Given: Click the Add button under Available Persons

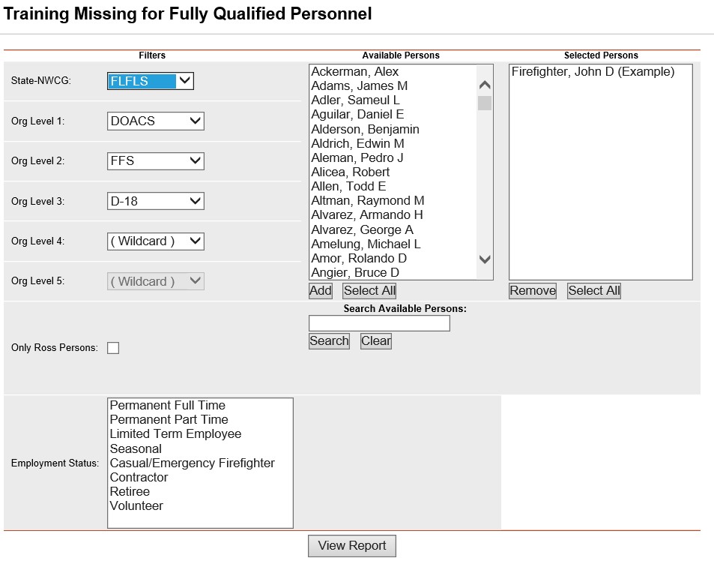Looking at the screenshot, I should pyautogui.click(x=321, y=291).
